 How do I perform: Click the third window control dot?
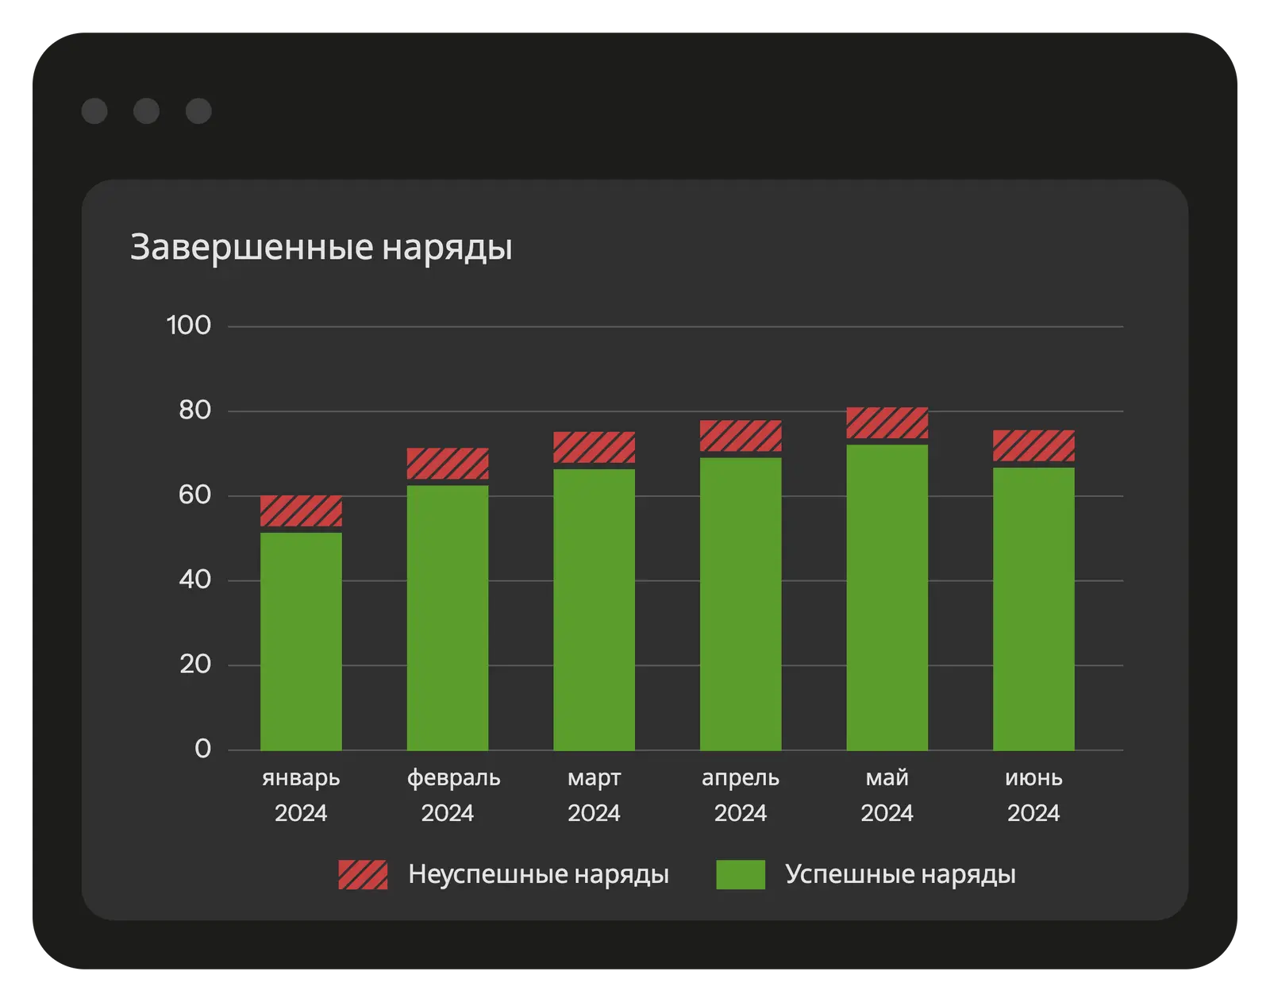click(198, 111)
